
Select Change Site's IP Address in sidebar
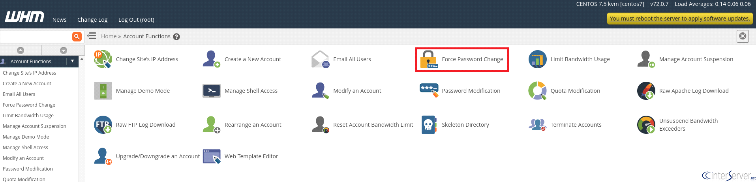[x=29, y=73]
